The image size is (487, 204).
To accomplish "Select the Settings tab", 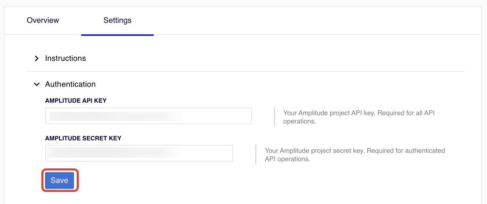I will (x=117, y=20).
